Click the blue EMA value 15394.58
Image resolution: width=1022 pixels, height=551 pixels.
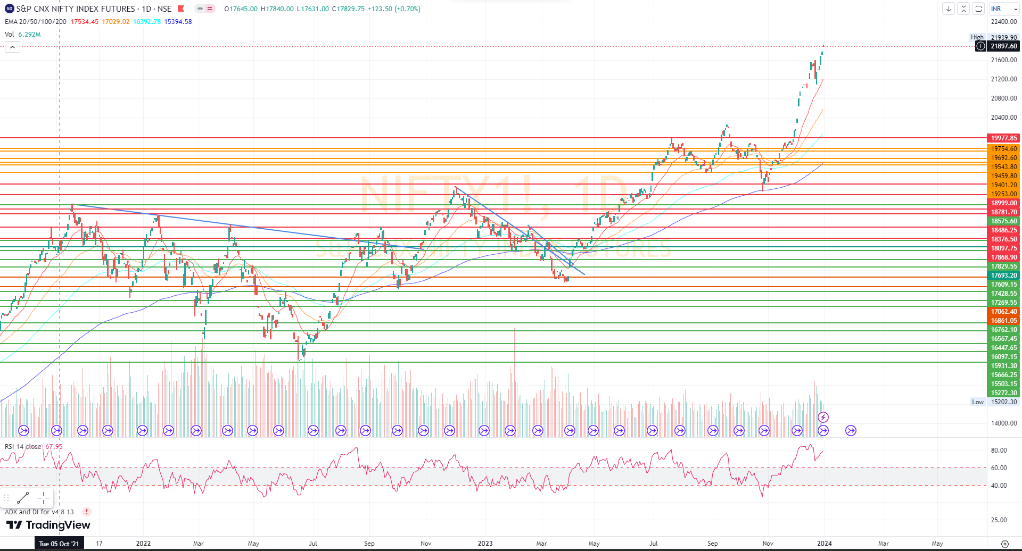[x=178, y=21]
